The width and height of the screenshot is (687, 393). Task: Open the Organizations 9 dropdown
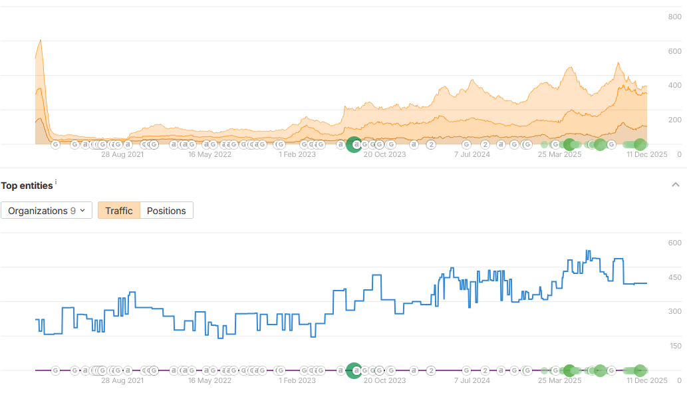coord(47,211)
